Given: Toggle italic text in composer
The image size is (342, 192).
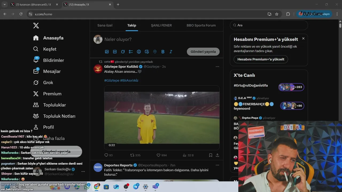Looking at the screenshot, I should point(171,52).
